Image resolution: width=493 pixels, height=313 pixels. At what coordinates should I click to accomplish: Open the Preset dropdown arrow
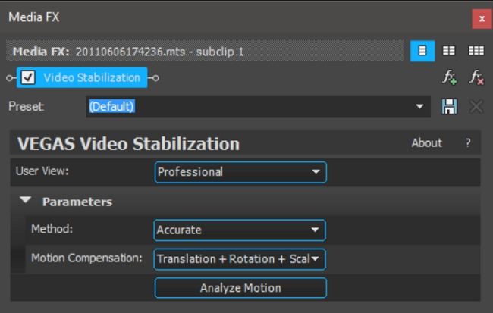pyautogui.click(x=419, y=107)
